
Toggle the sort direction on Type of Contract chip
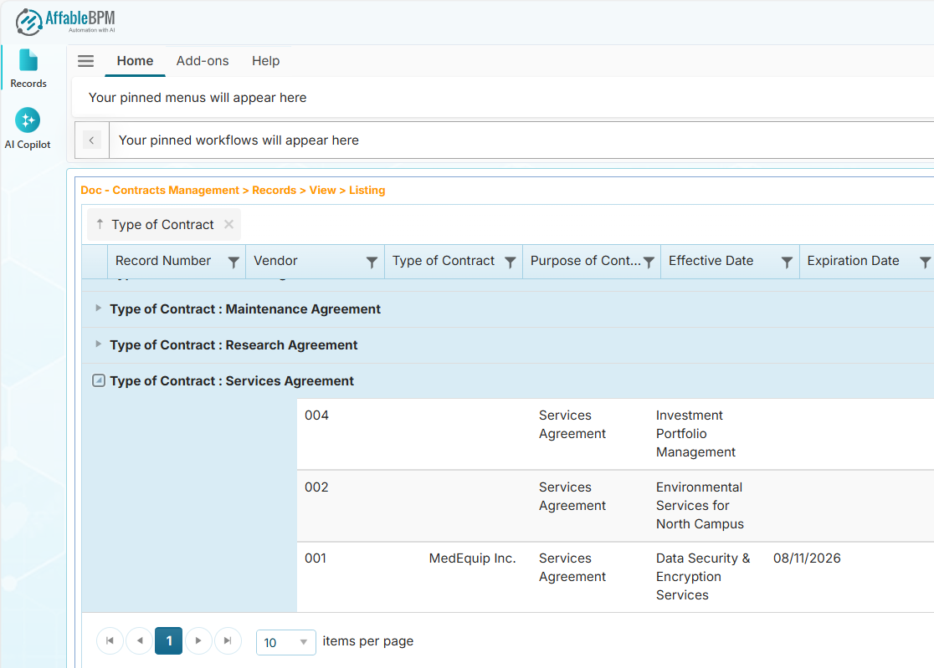(100, 224)
